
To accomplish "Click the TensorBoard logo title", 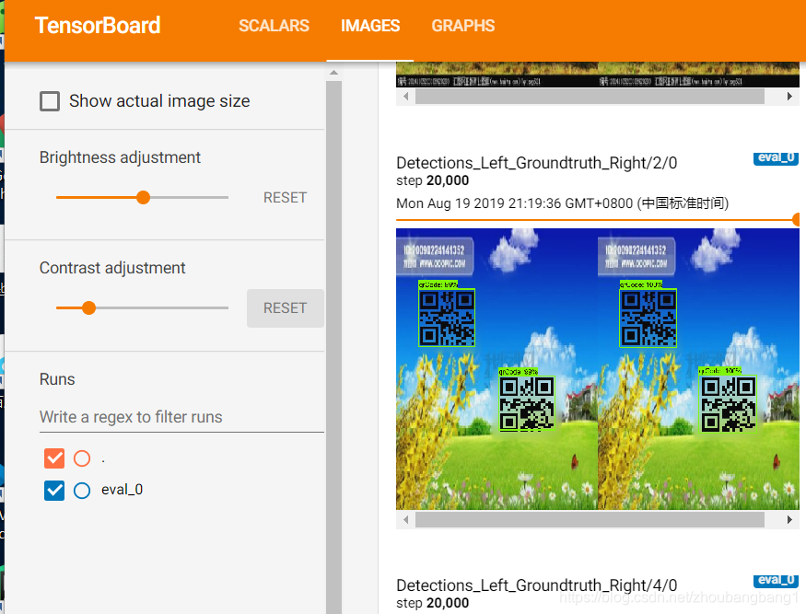I will tap(98, 25).
